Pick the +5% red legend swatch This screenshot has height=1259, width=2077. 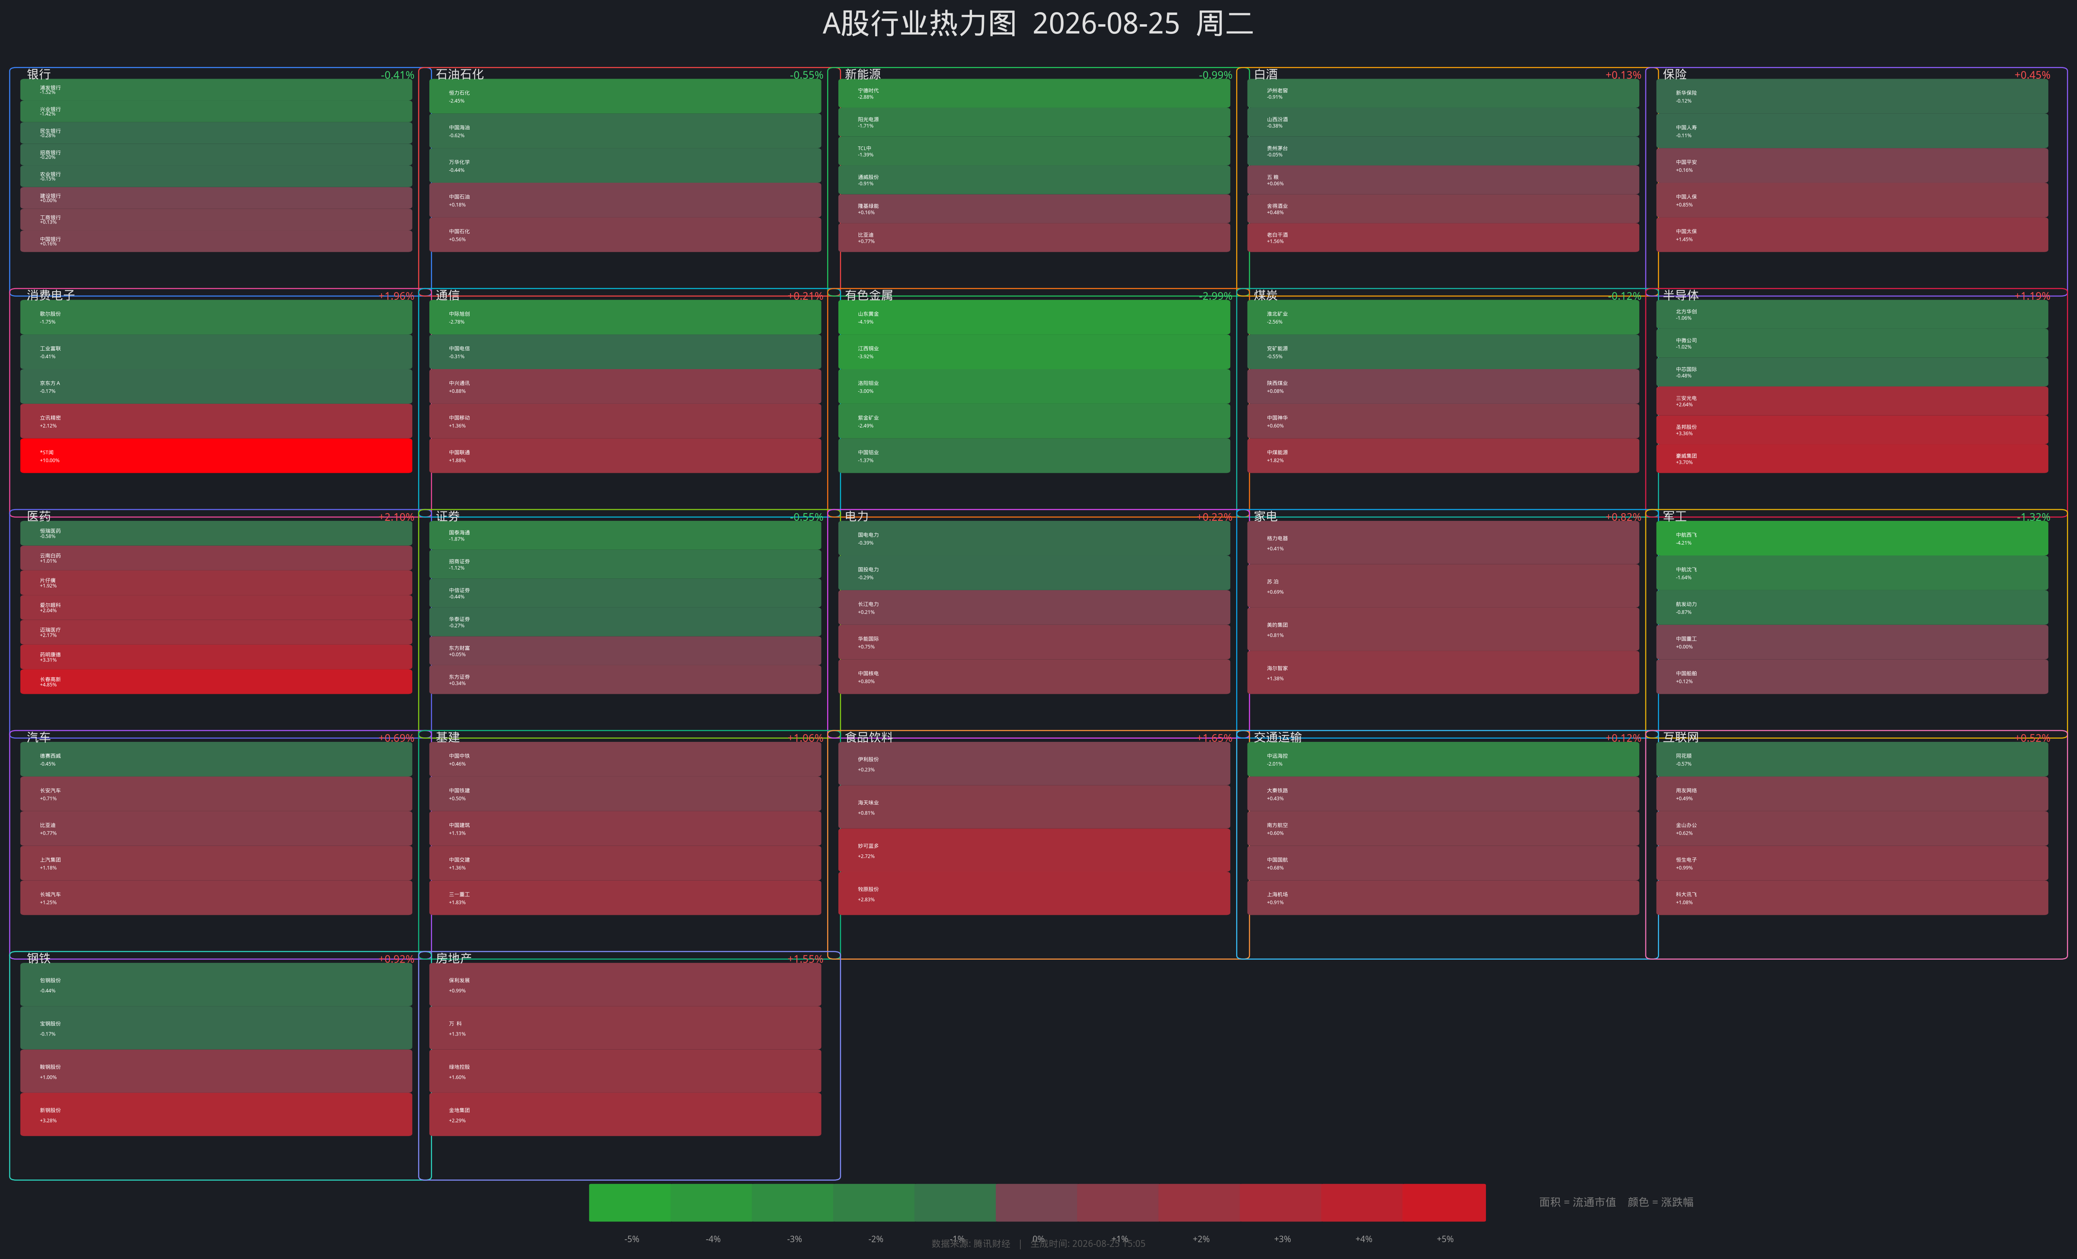tap(1445, 1203)
